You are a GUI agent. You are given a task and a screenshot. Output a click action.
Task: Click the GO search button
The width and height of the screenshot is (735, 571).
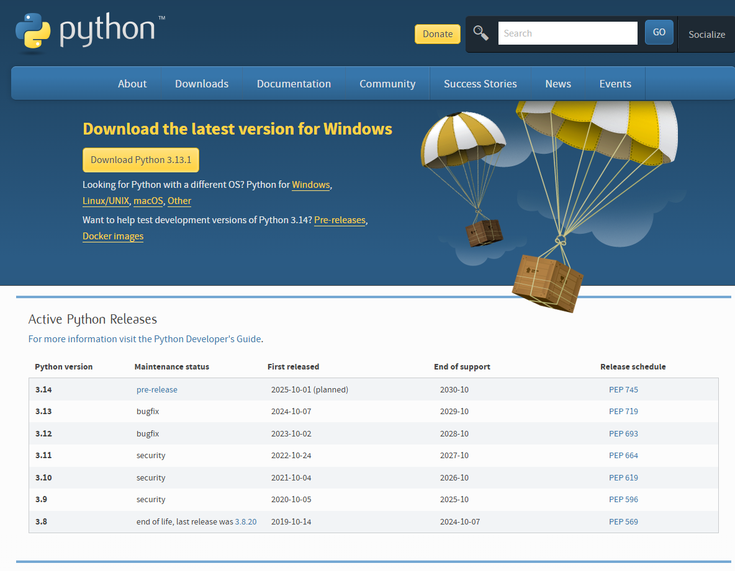point(659,32)
